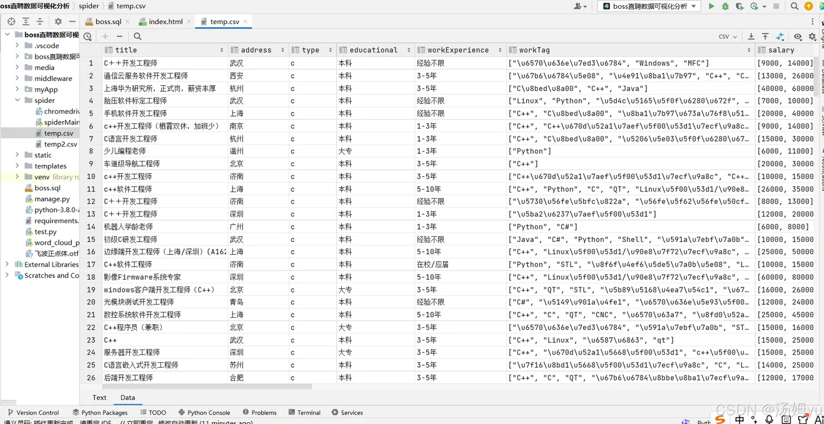Open Project panel gear options

(x=58, y=22)
